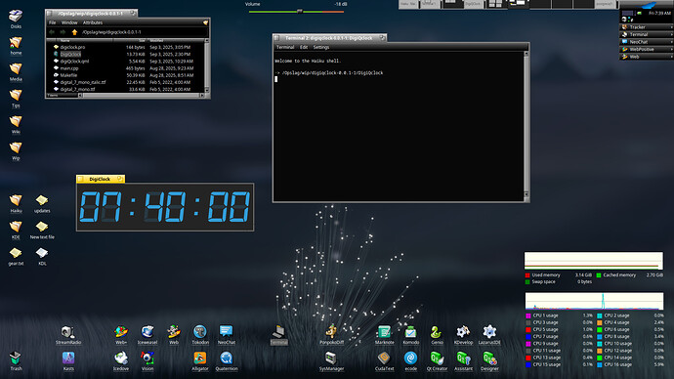The width and height of the screenshot is (674, 379).
Task: Open Settings menu in Terminal window
Action: pos(321,47)
